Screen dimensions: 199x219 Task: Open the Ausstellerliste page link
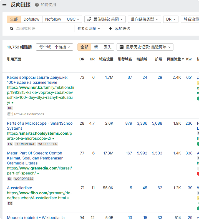[19, 188]
